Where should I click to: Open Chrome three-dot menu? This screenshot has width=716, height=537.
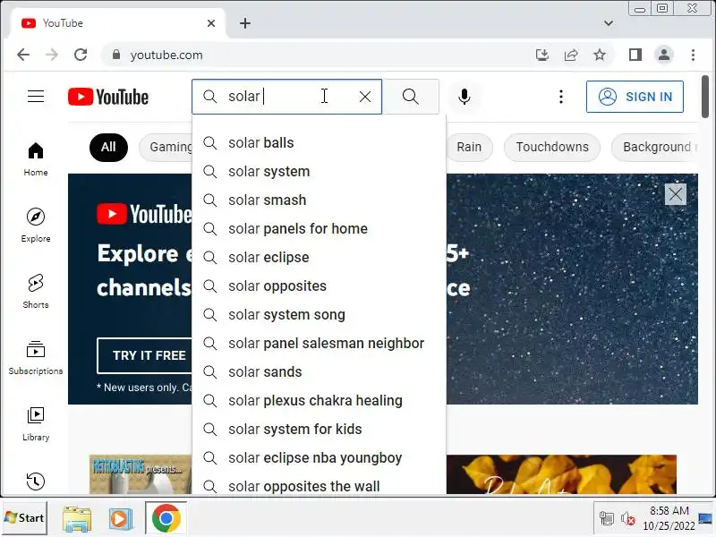(x=693, y=55)
